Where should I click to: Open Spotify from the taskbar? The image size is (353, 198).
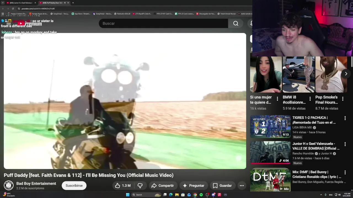(201, 195)
